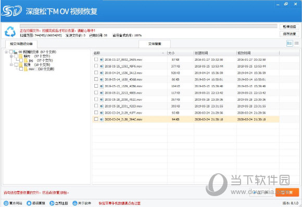
Task: Click red link about recovering Apple phone data
Action: 120,203
